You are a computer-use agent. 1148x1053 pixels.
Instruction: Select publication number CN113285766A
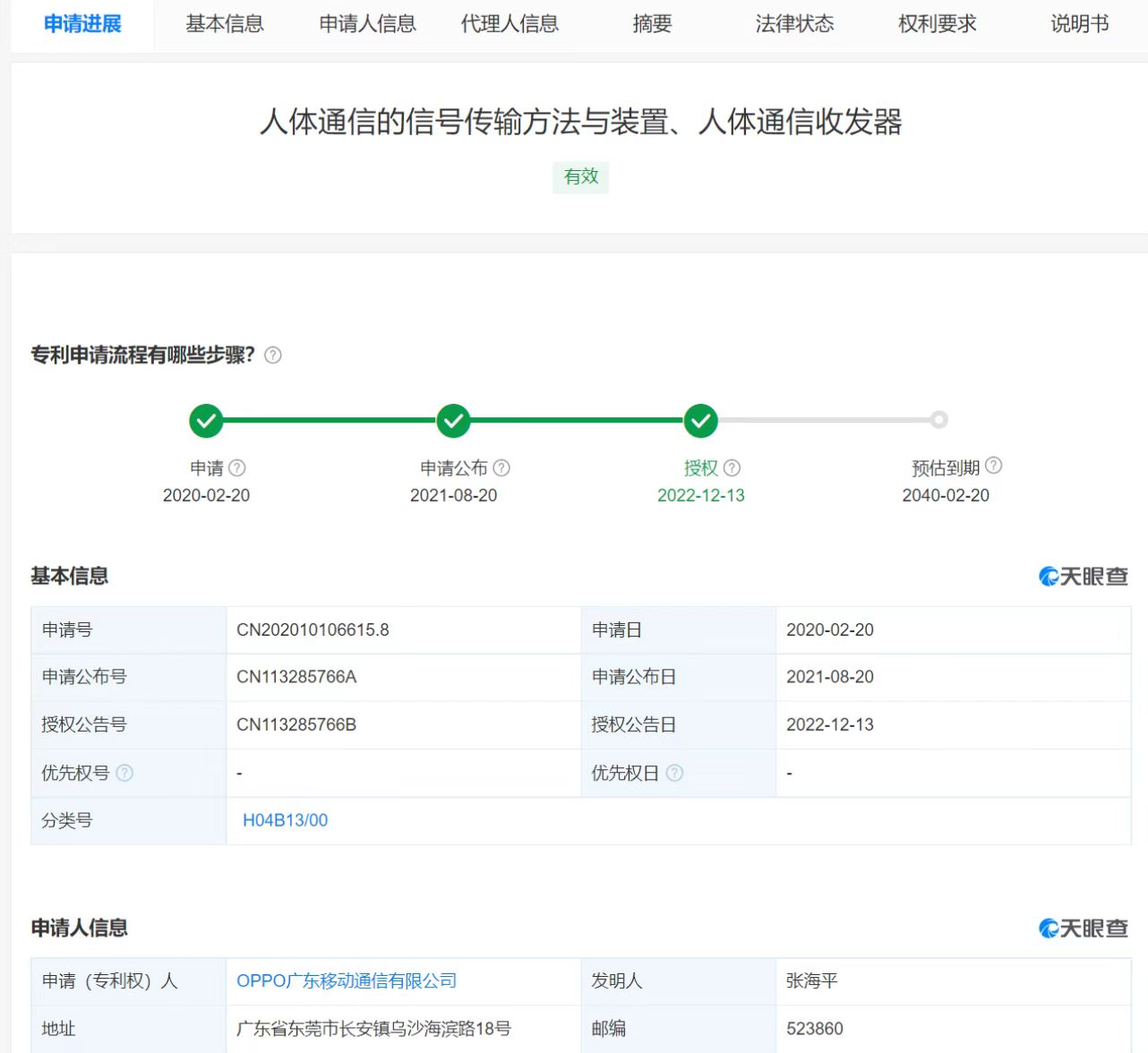[296, 677]
